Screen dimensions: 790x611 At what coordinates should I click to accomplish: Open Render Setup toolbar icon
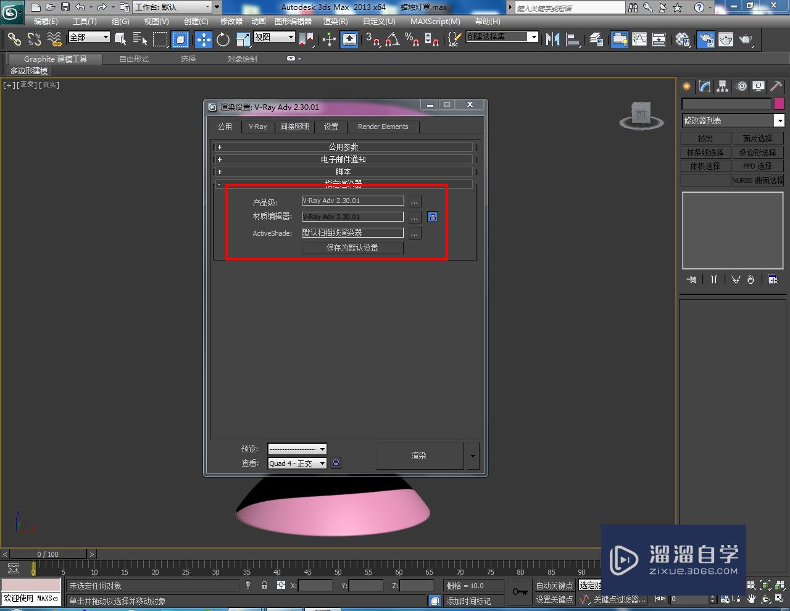coord(705,39)
